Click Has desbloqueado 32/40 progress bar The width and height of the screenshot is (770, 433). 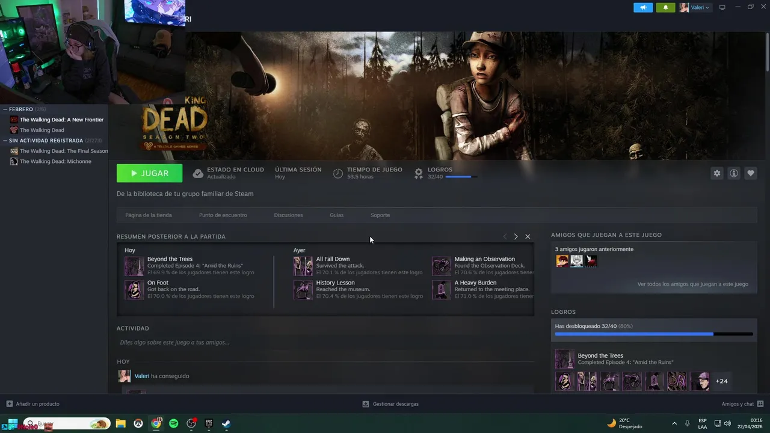click(x=654, y=334)
